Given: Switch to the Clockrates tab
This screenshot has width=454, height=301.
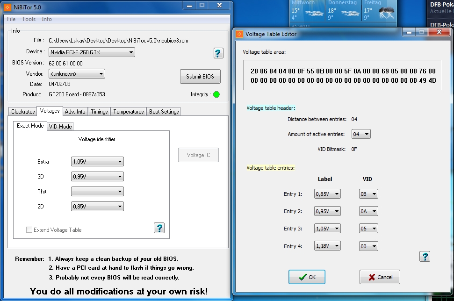Looking at the screenshot, I should click(x=23, y=111).
